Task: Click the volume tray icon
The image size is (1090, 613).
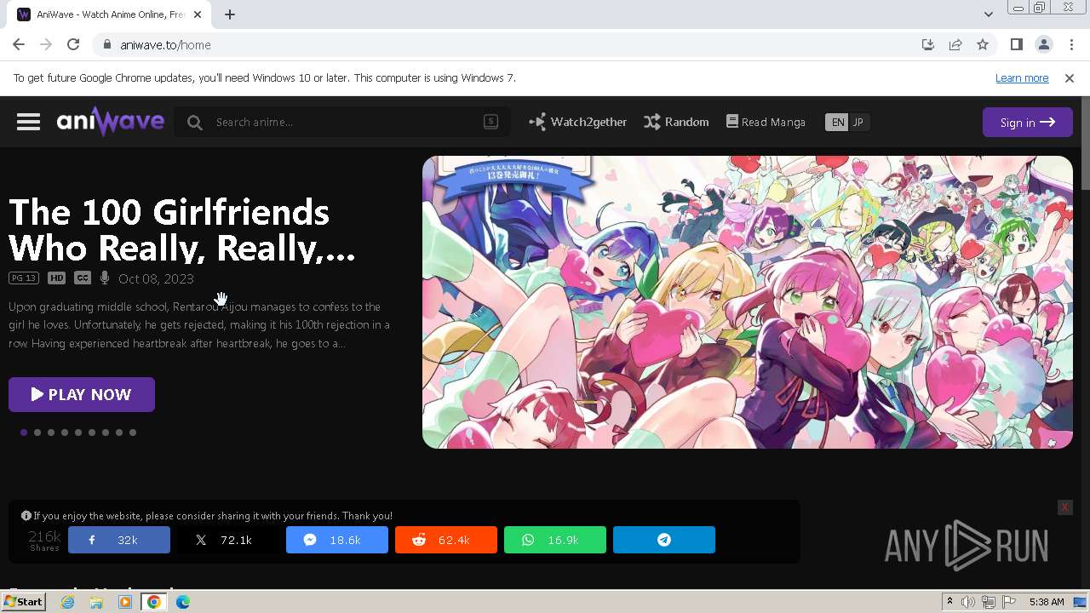Action: click(x=968, y=602)
